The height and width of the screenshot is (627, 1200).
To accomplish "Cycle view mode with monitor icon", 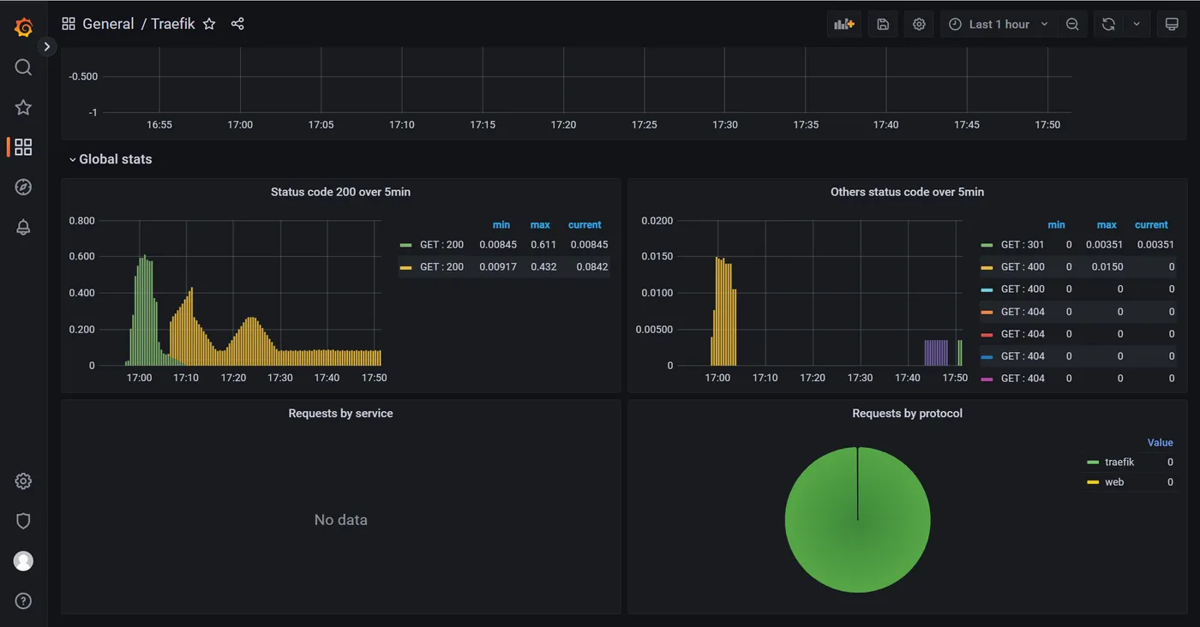I will 1172,24.
